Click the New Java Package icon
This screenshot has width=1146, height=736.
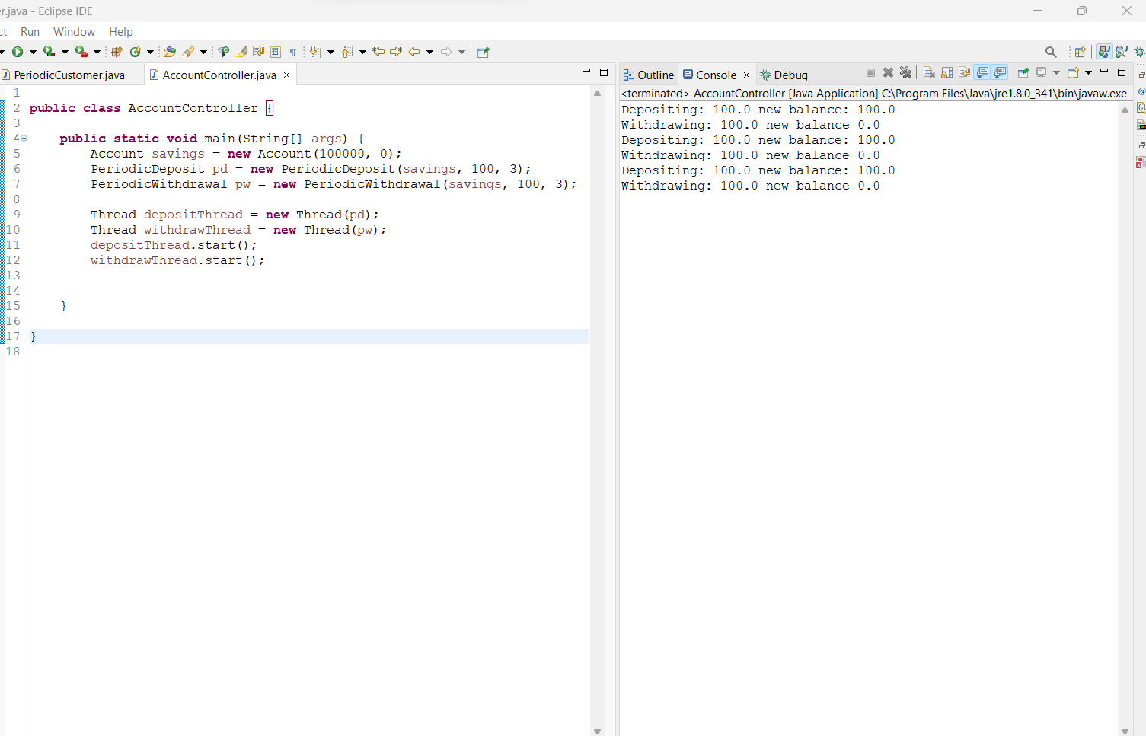click(x=117, y=52)
